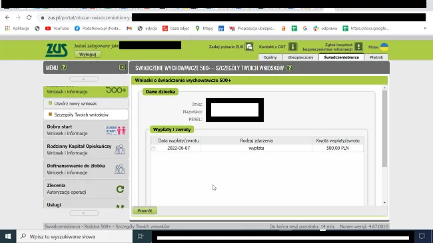The height and width of the screenshot is (243, 433).
Task: Click the menu scroll-up arrow bar
Action: [x=84, y=79]
